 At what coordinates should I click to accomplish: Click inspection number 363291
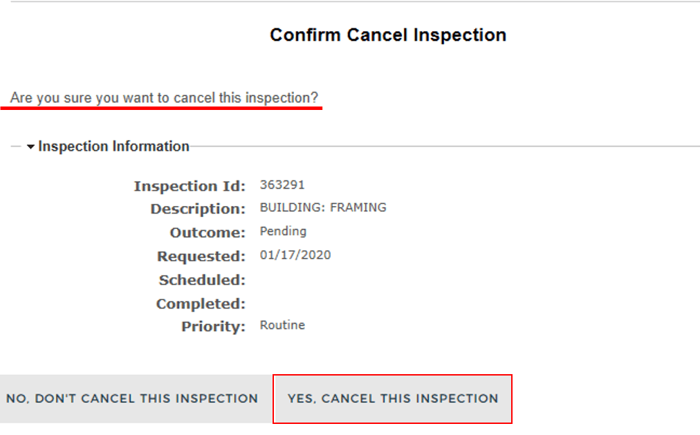(x=282, y=185)
